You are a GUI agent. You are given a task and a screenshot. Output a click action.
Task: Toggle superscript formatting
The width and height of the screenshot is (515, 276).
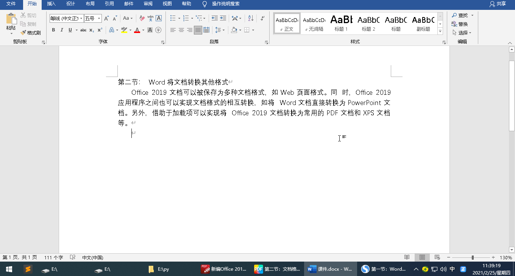pos(100,30)
